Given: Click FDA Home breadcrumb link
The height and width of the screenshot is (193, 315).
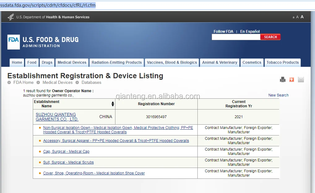Looking at the screenshot, I should 24,82.
